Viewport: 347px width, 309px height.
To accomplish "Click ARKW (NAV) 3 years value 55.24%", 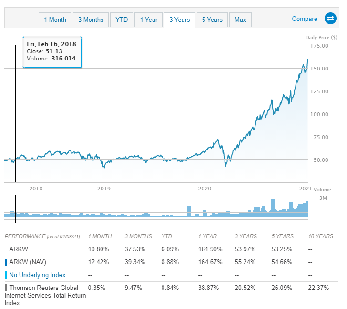I will click(x=245, y=262).
